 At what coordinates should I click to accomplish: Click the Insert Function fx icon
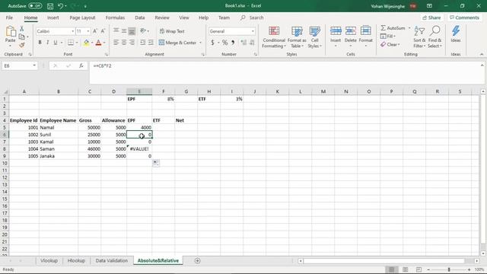pos(81,66)
